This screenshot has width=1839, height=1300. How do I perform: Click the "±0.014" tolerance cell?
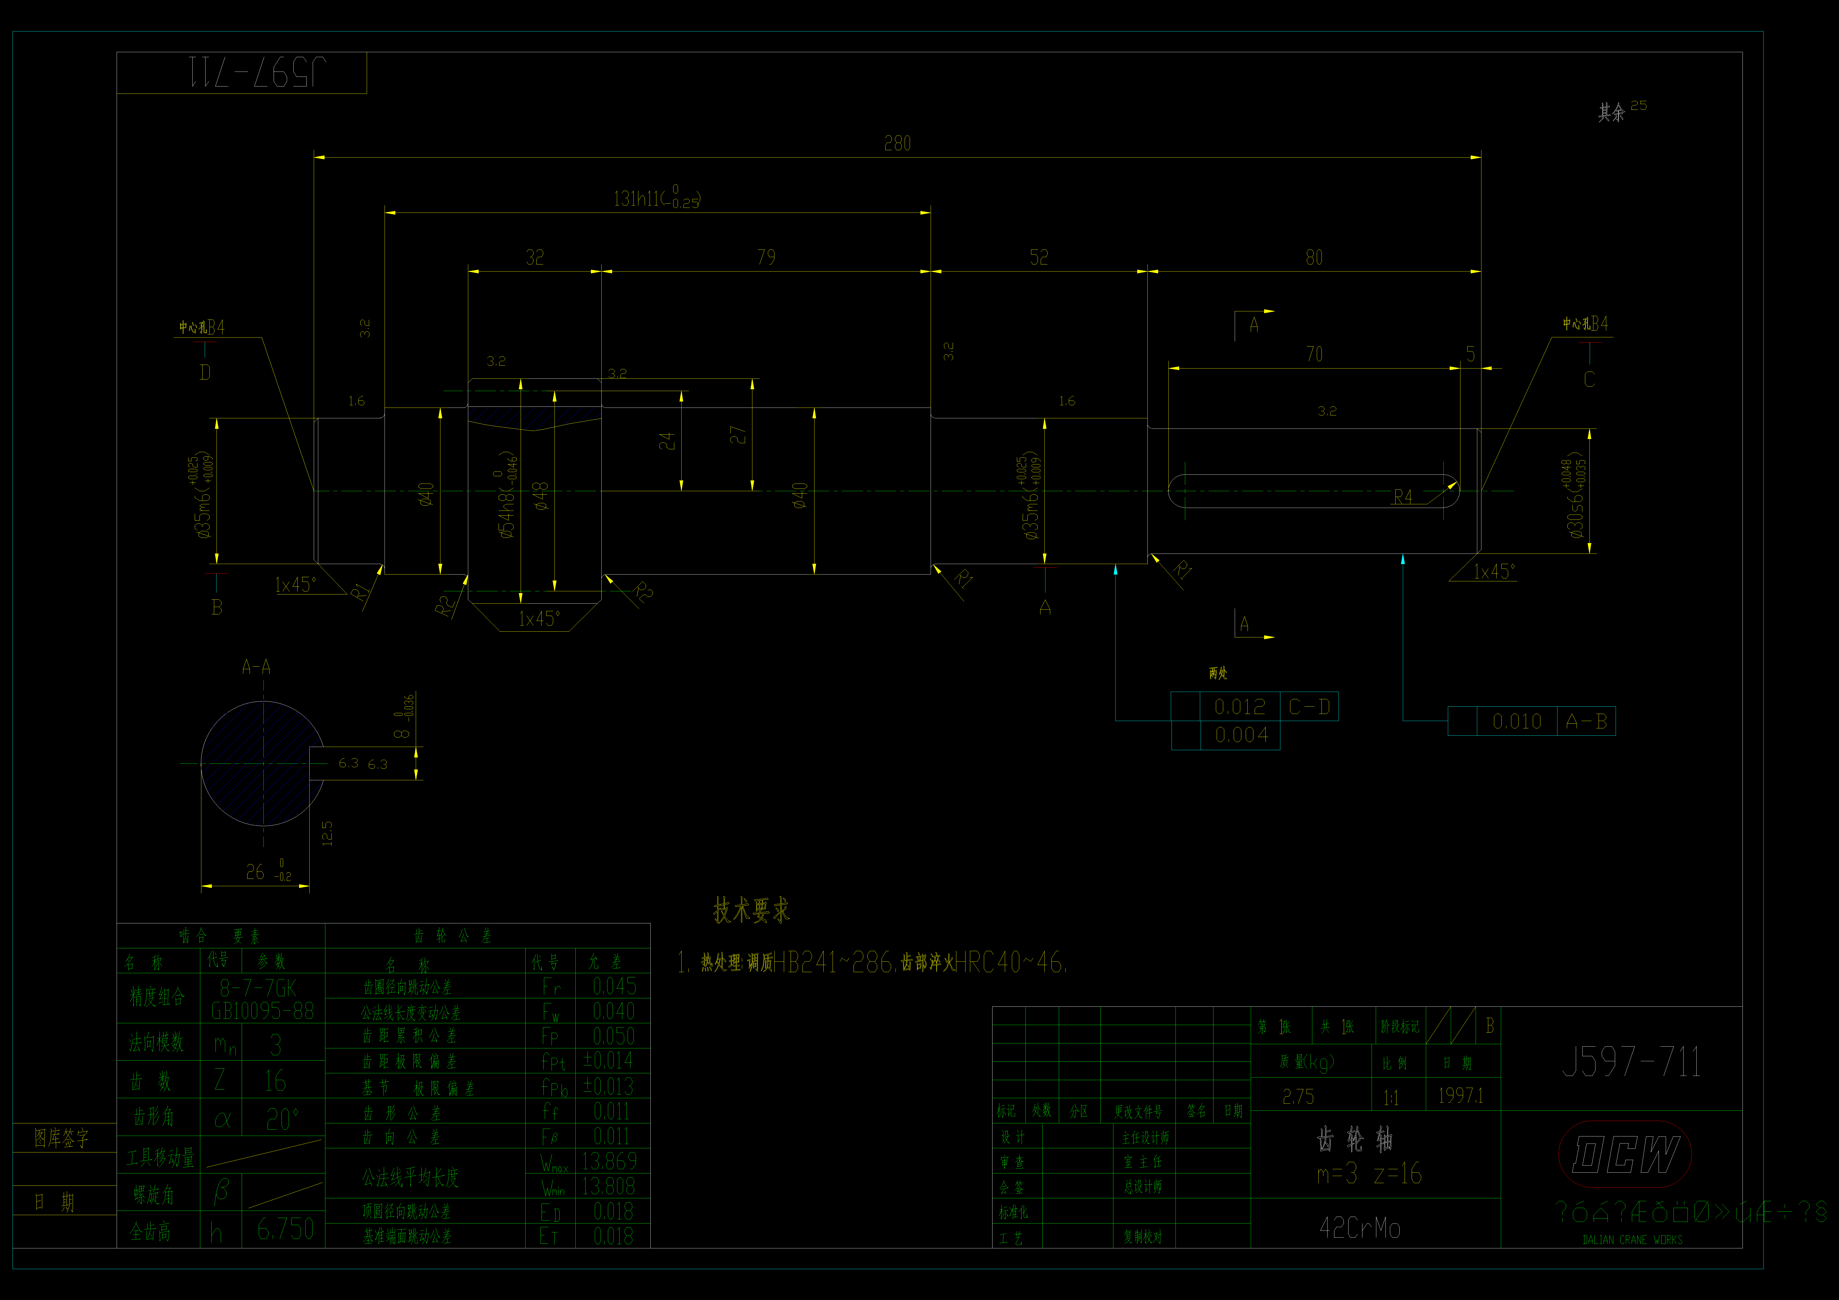click(x=613, y=1060)
